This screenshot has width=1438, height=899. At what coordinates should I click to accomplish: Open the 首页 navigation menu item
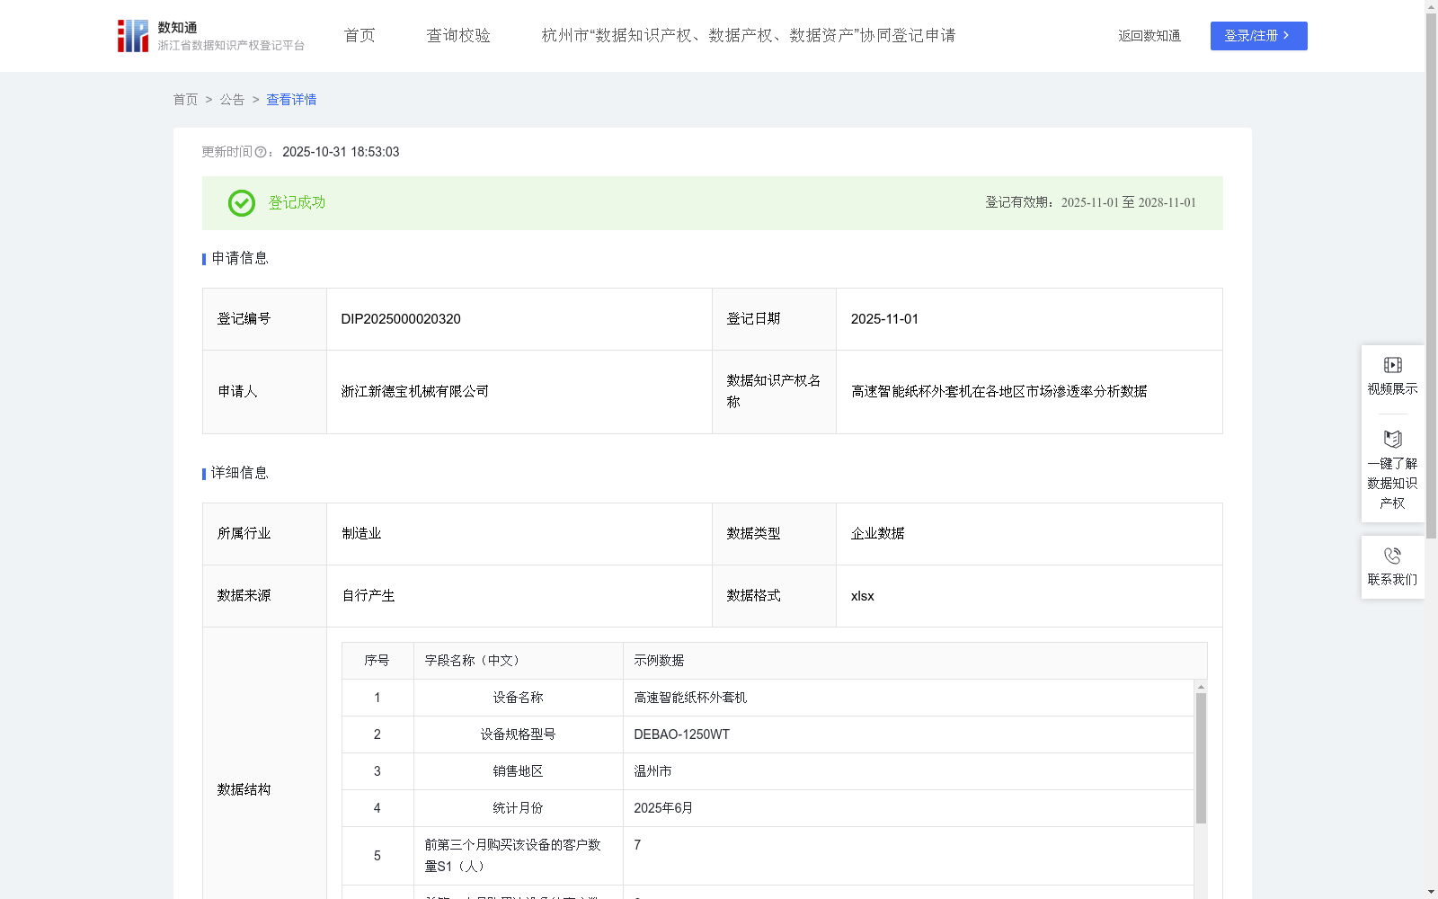(359, 36)
